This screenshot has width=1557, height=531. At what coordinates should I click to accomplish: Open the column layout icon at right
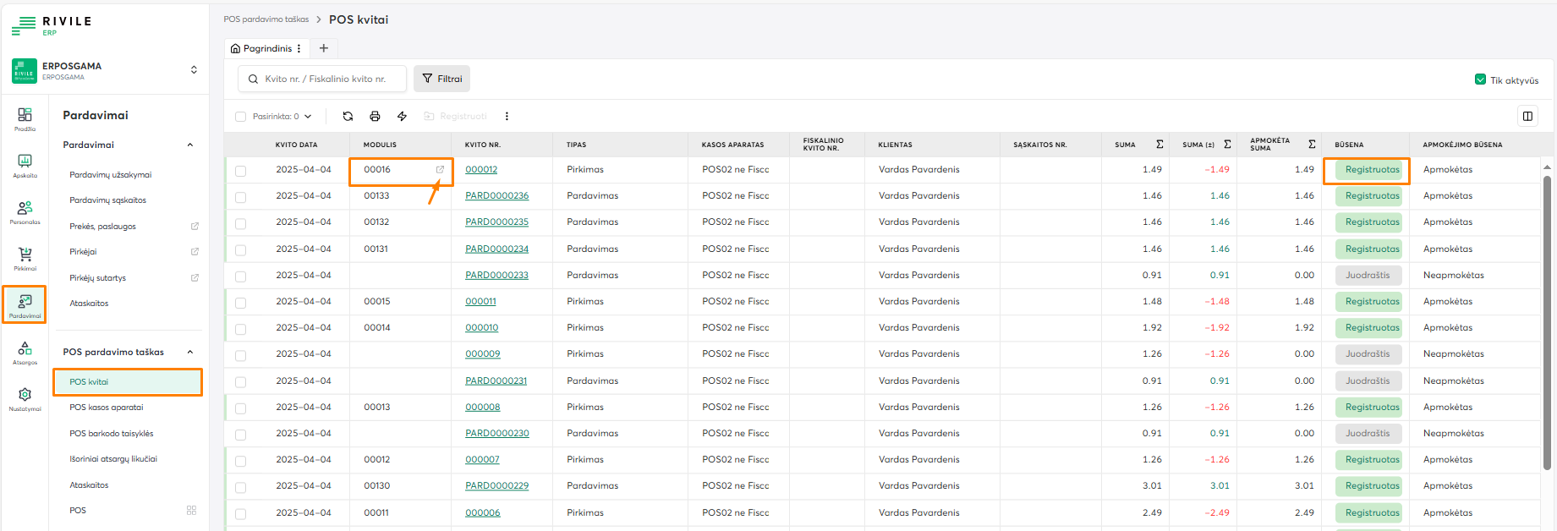pos(1527,117)
